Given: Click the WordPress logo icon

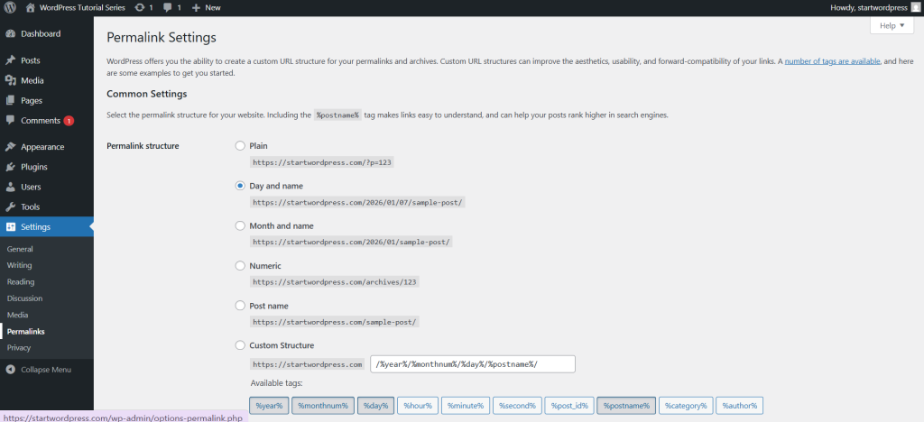Looking at the screenshot, I should pyautogui.click(x=11, y=7).
